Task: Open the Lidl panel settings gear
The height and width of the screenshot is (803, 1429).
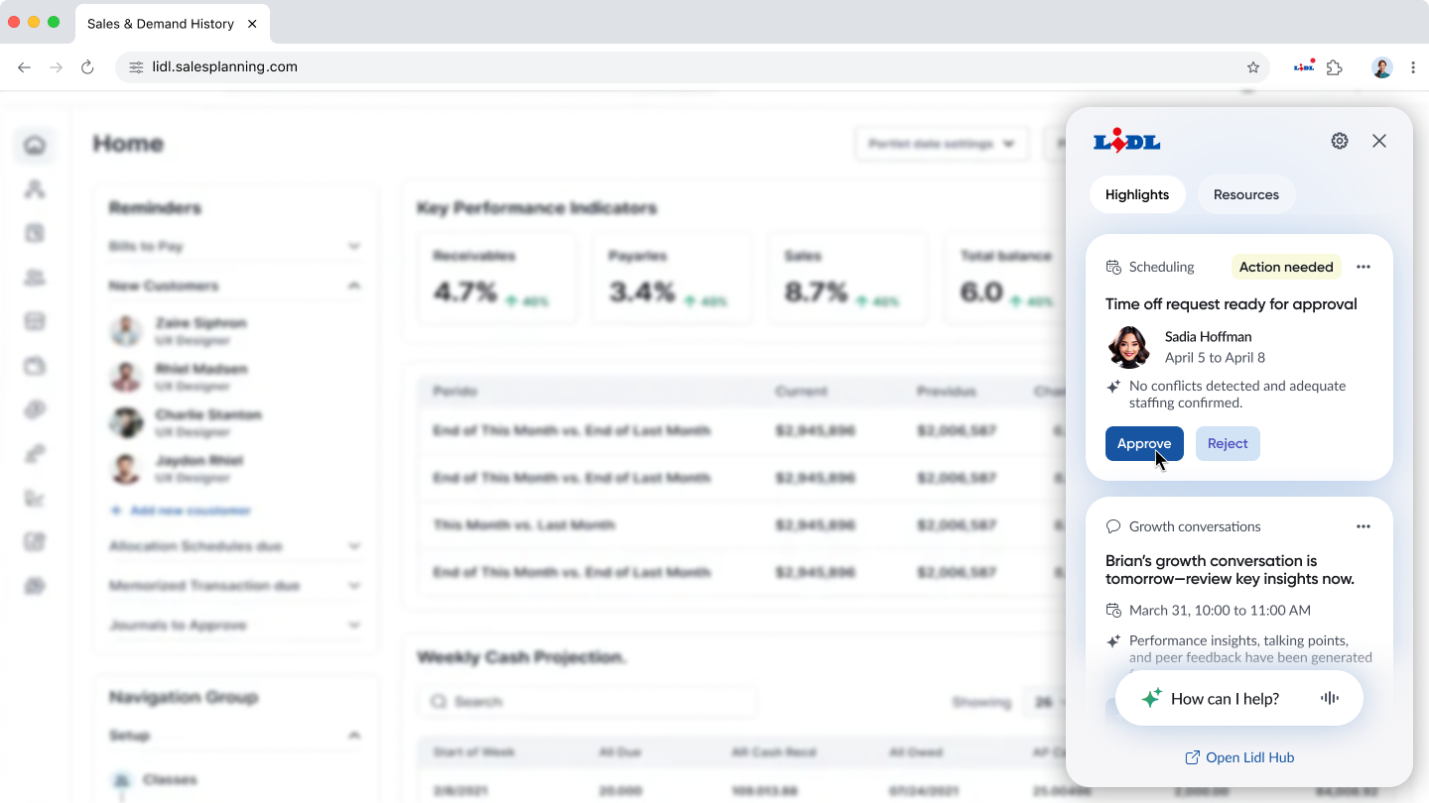Action: point(1340,141)
